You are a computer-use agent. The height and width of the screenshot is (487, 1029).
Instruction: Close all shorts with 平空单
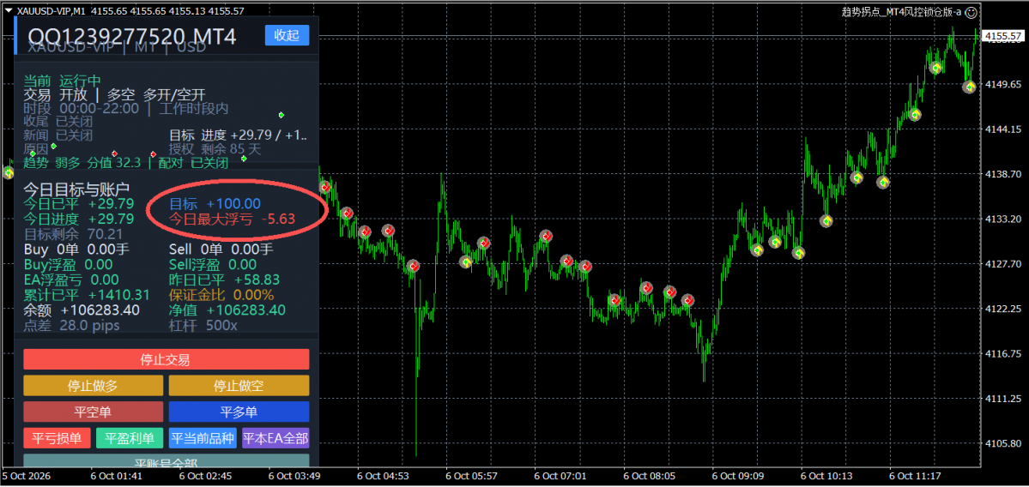tap(94, 412)
